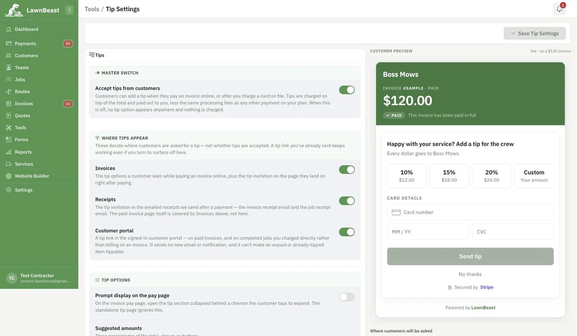Viewport: 577px width, 336px height.
Task: Click the Tools breadcrumb link
Action: coord(92,9)
